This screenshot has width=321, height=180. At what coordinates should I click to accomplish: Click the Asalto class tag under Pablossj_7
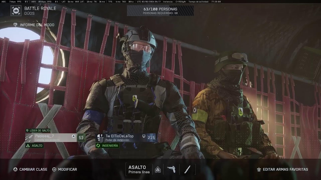click(x=35, y=145)
